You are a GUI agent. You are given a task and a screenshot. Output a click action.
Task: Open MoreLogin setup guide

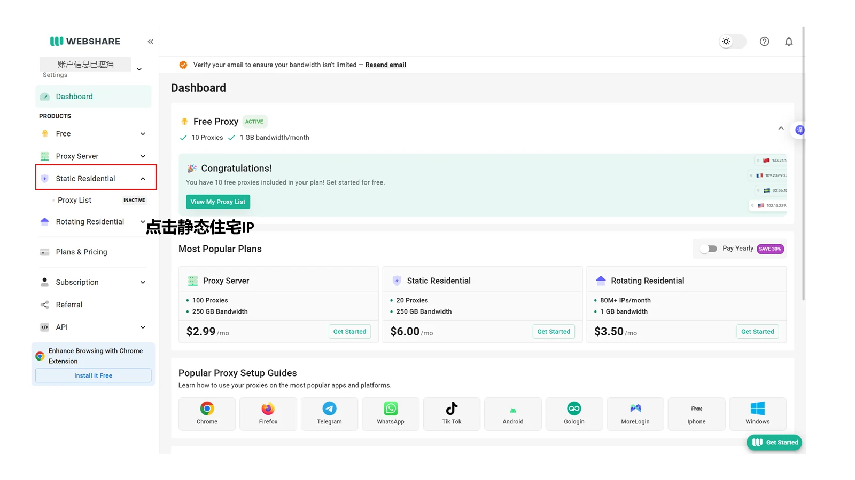635,414
